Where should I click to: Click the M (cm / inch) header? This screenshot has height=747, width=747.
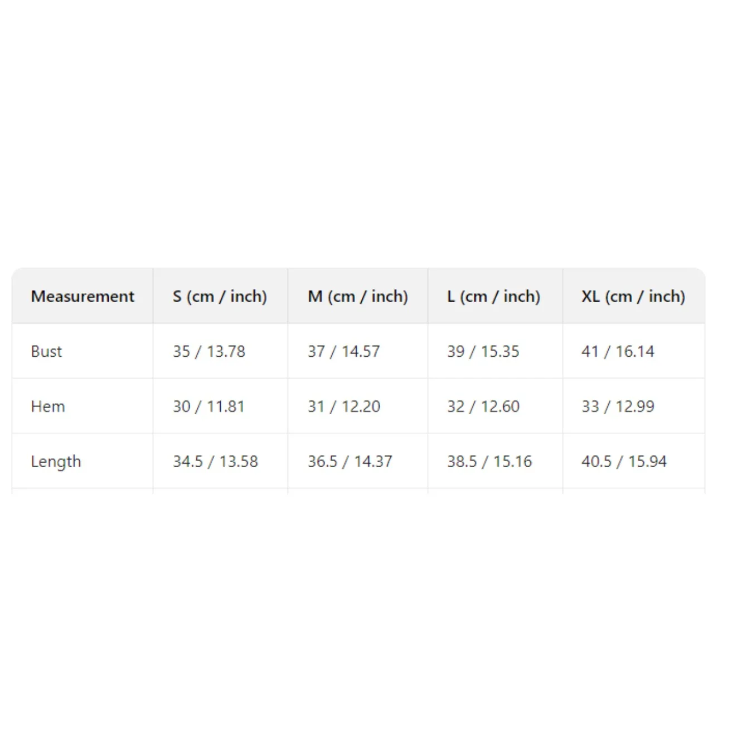coord(357,296)
